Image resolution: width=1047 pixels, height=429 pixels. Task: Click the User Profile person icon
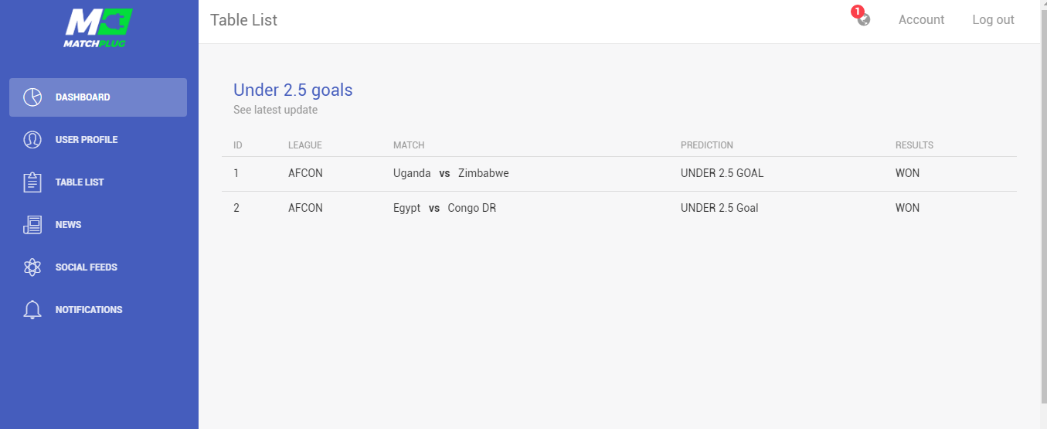pos(32,140)
